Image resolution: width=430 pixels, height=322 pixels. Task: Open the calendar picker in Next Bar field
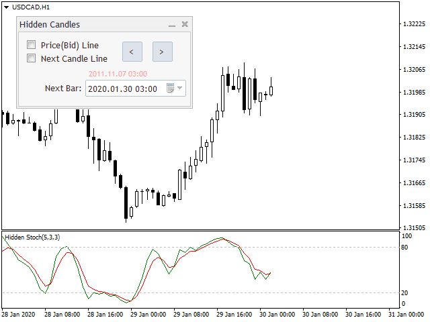click(170, 88)
